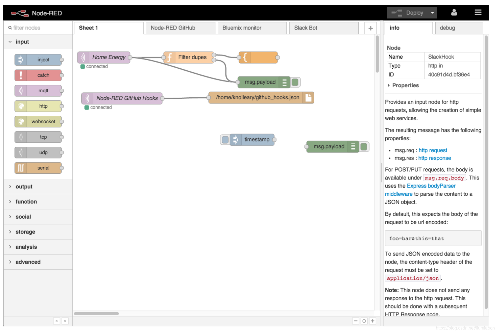The width and height of the screenshot is (497, 333).
Task: Expand the output palette category
Action: pyautogui.click(x=38, y=187)
